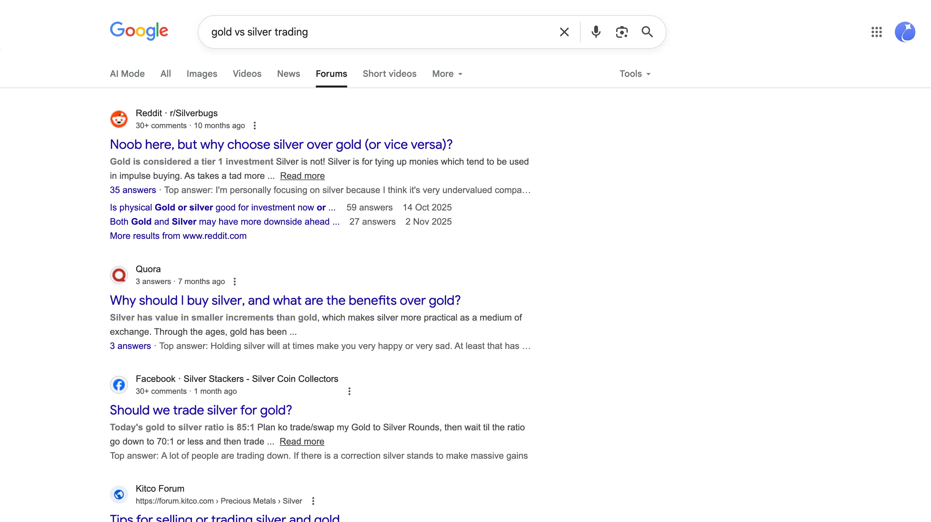
Task: Expand Read more on Reddit snippet
Action: [x=302, y=176]
